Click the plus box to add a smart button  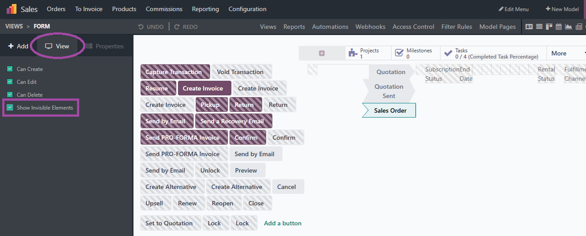click(322, 53)
